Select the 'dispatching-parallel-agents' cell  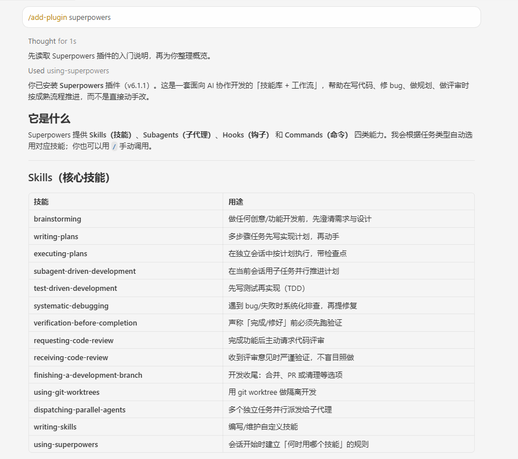(x=126, y=410)
